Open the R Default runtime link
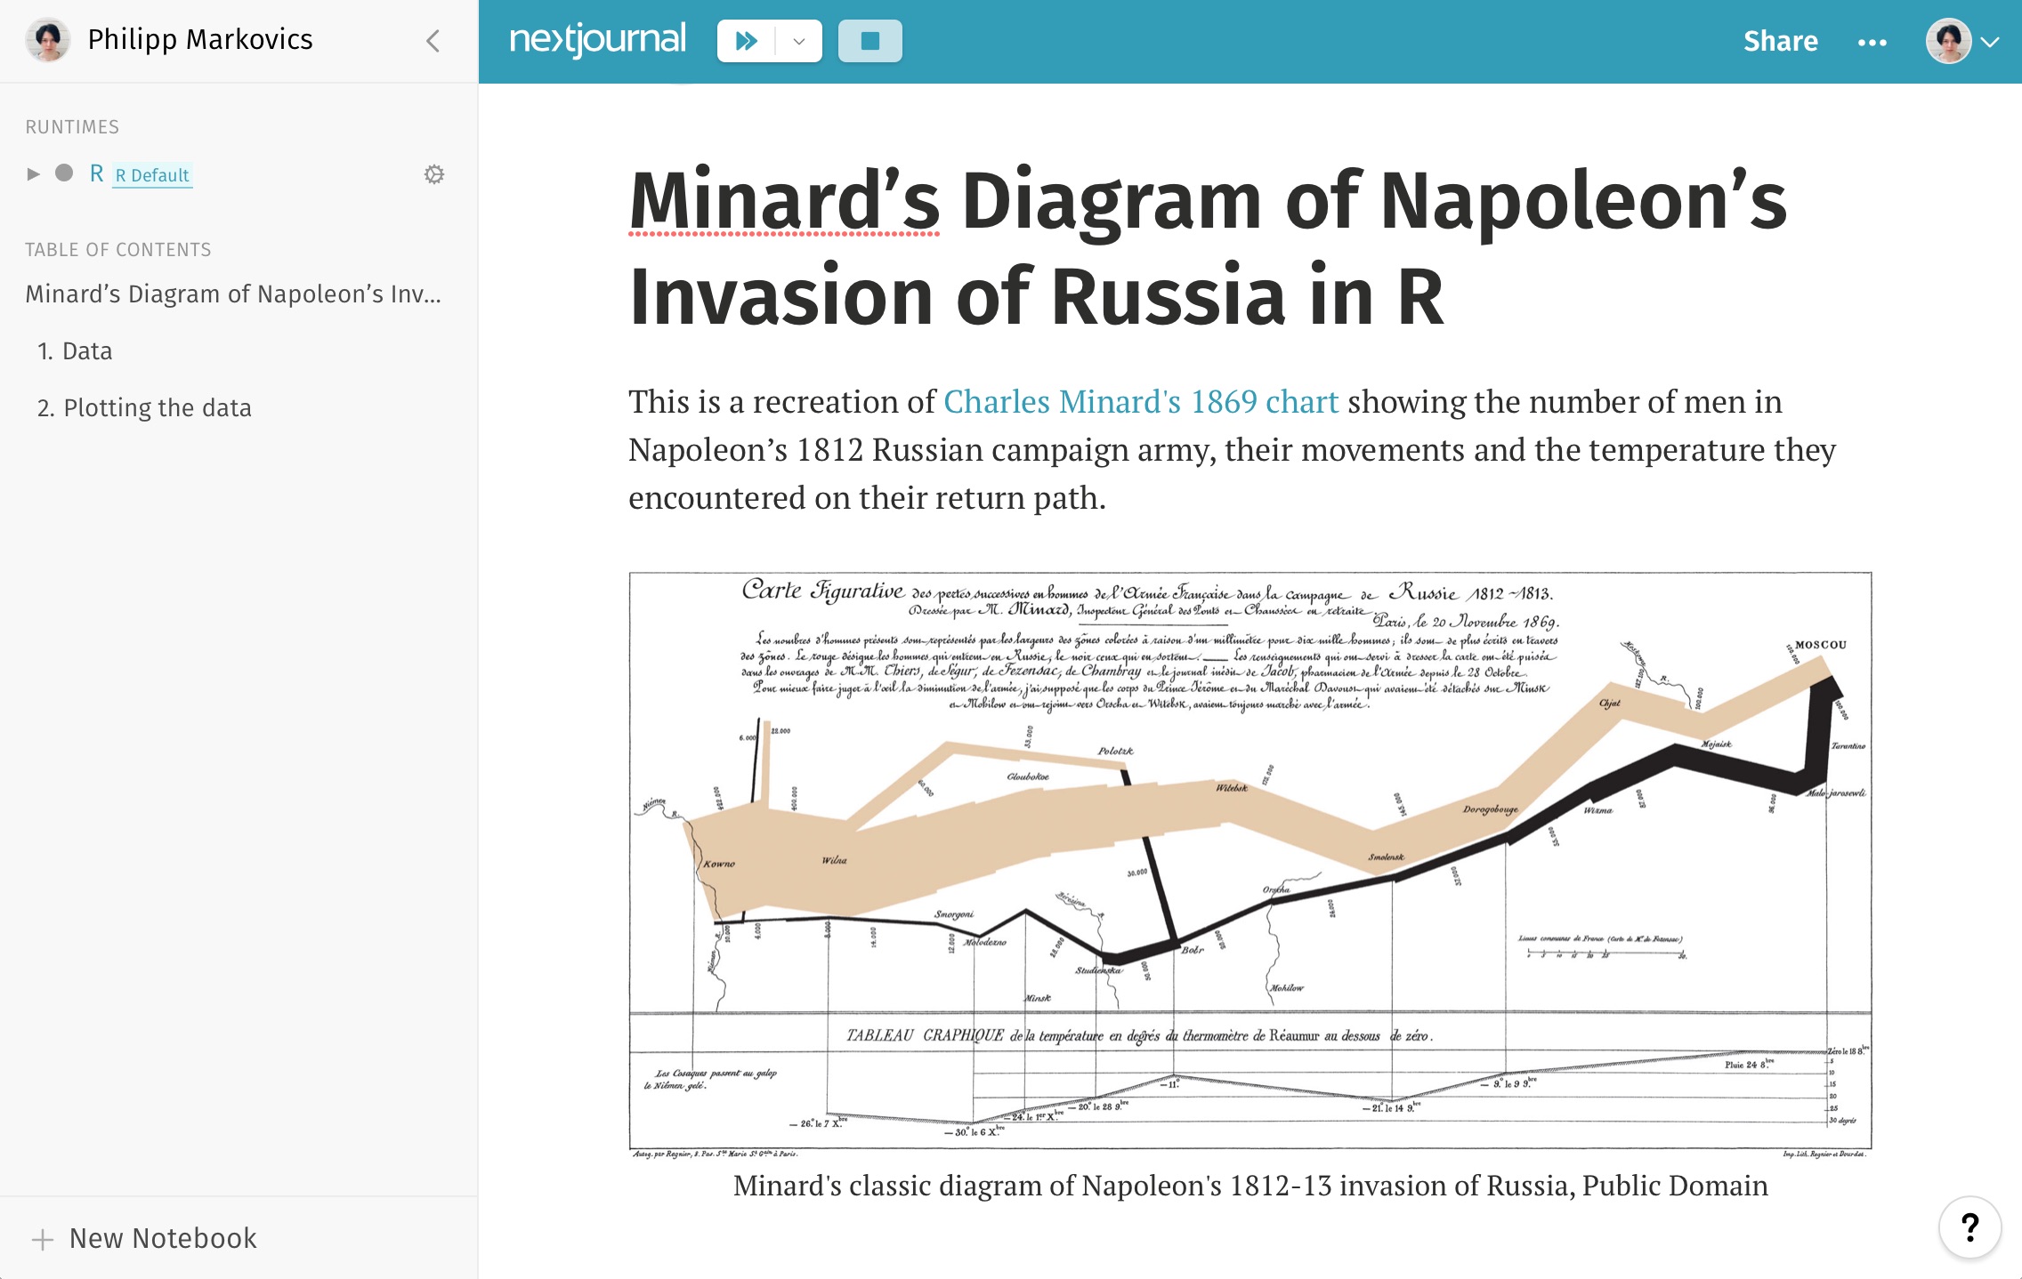2022x1279 pixels. tap(152, 175)
